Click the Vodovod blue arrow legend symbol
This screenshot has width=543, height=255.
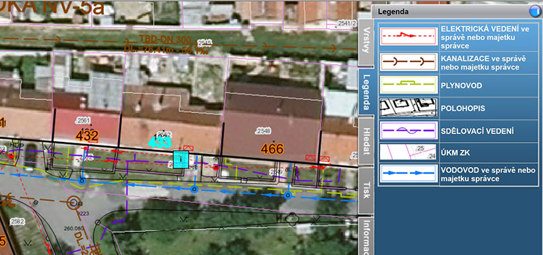click(x=408, y=174)
